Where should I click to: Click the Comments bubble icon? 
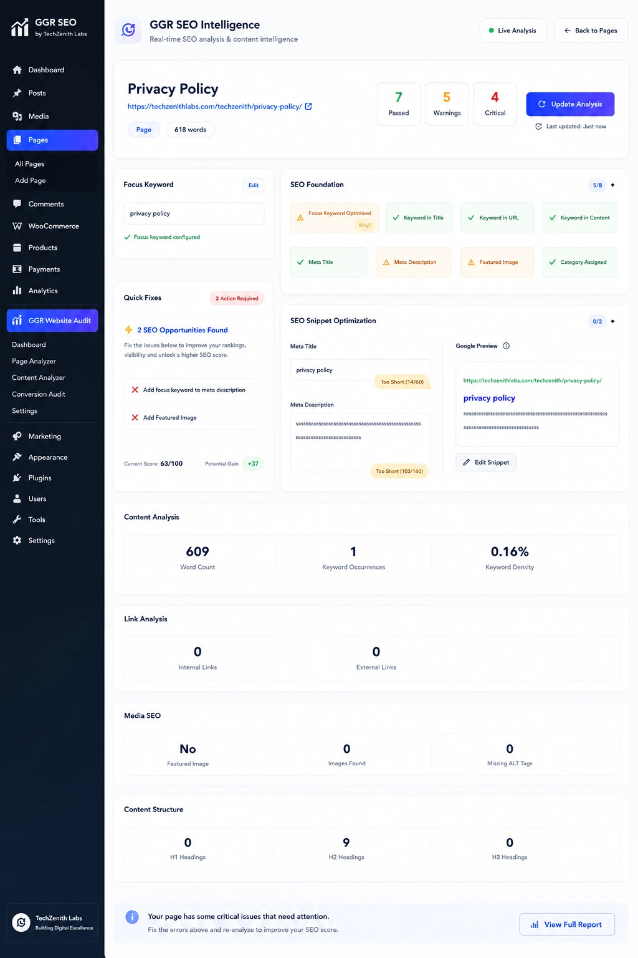point(17,204)
